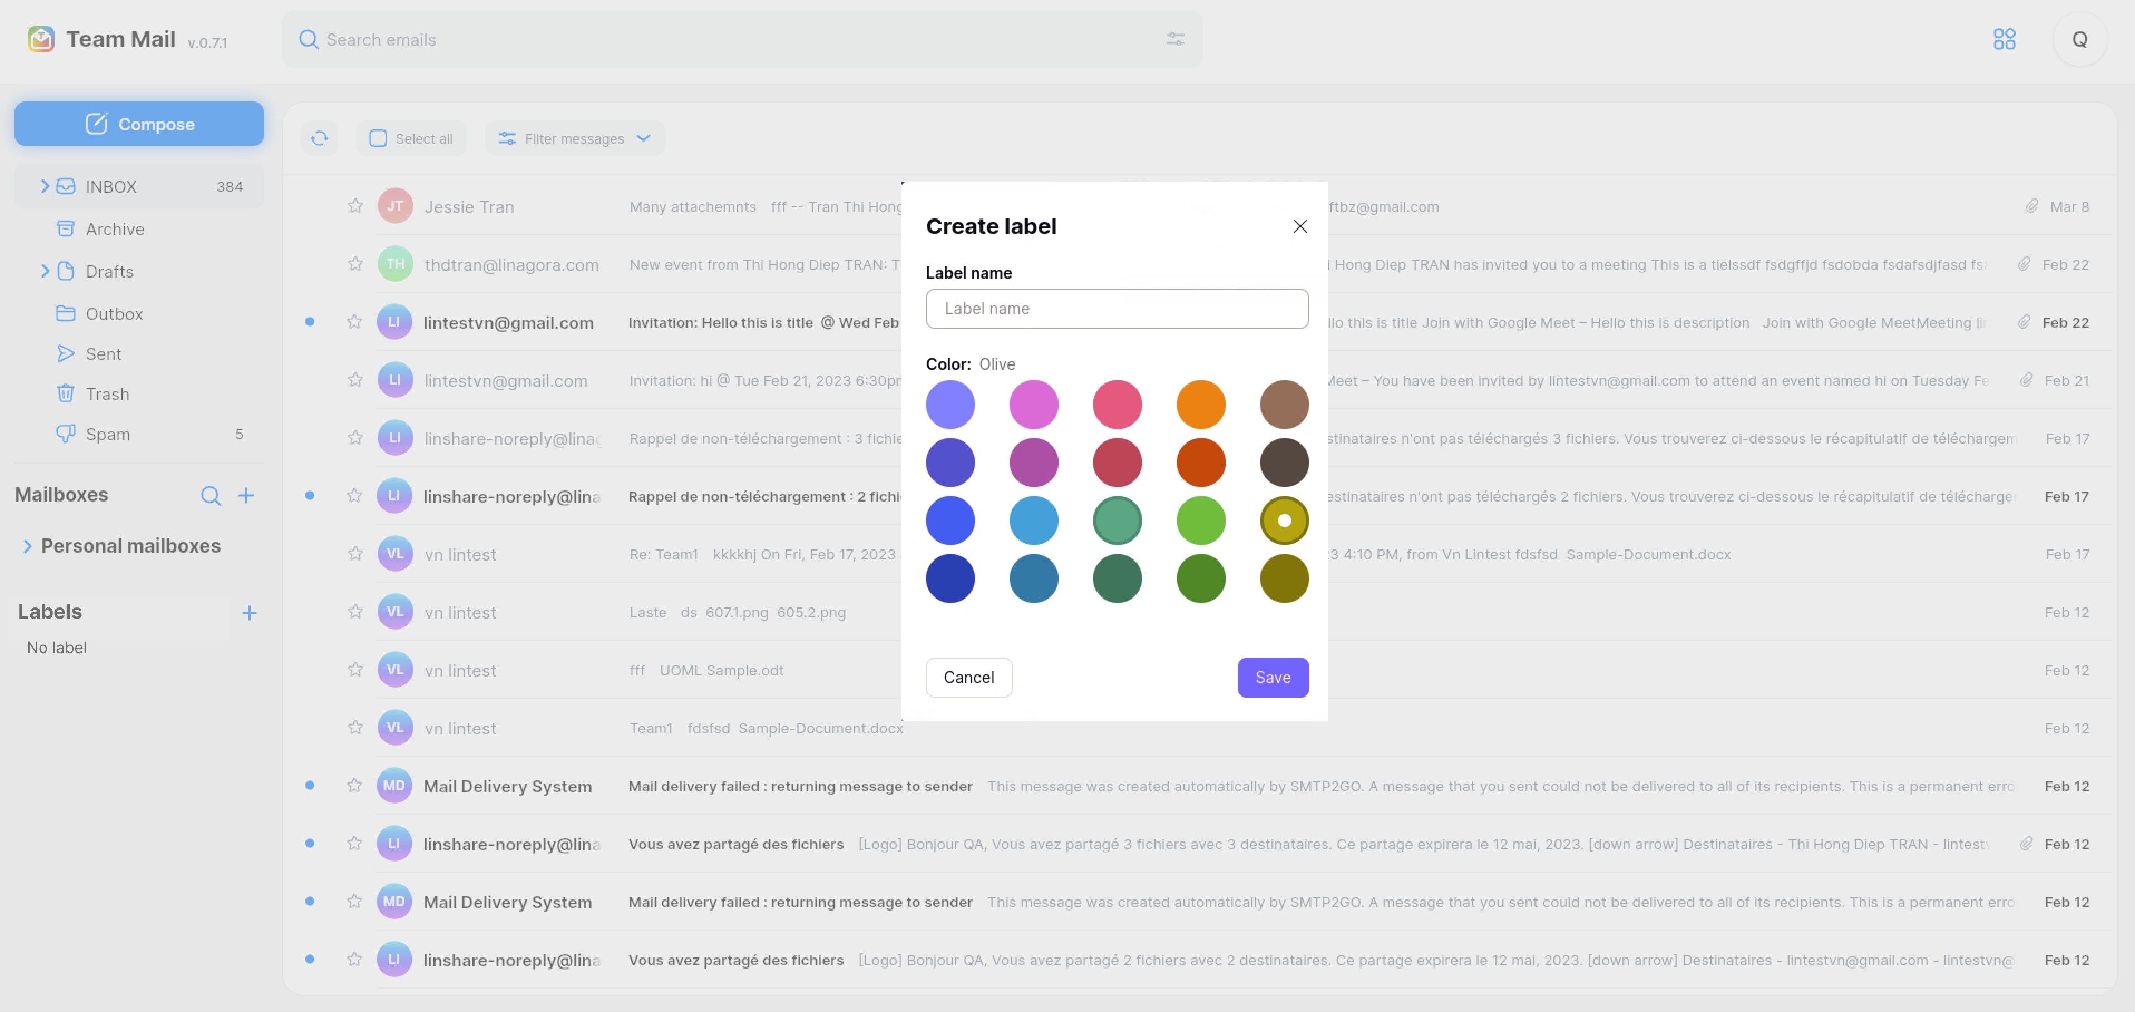Add a new mailbox with plus icon

pos(246,495)
